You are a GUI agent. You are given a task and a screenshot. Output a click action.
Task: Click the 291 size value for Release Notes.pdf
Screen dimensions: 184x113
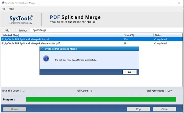pos(126,43)
